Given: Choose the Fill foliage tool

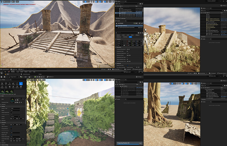Looking at the screenshot, I should pyautogui.click(x=10, y=87).
